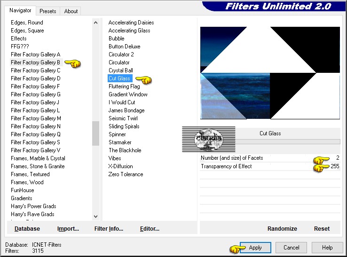Choose the Zero Tolerance filter
Image resolution: width=347 pixels, height=257 pixels.
point(126,174)
